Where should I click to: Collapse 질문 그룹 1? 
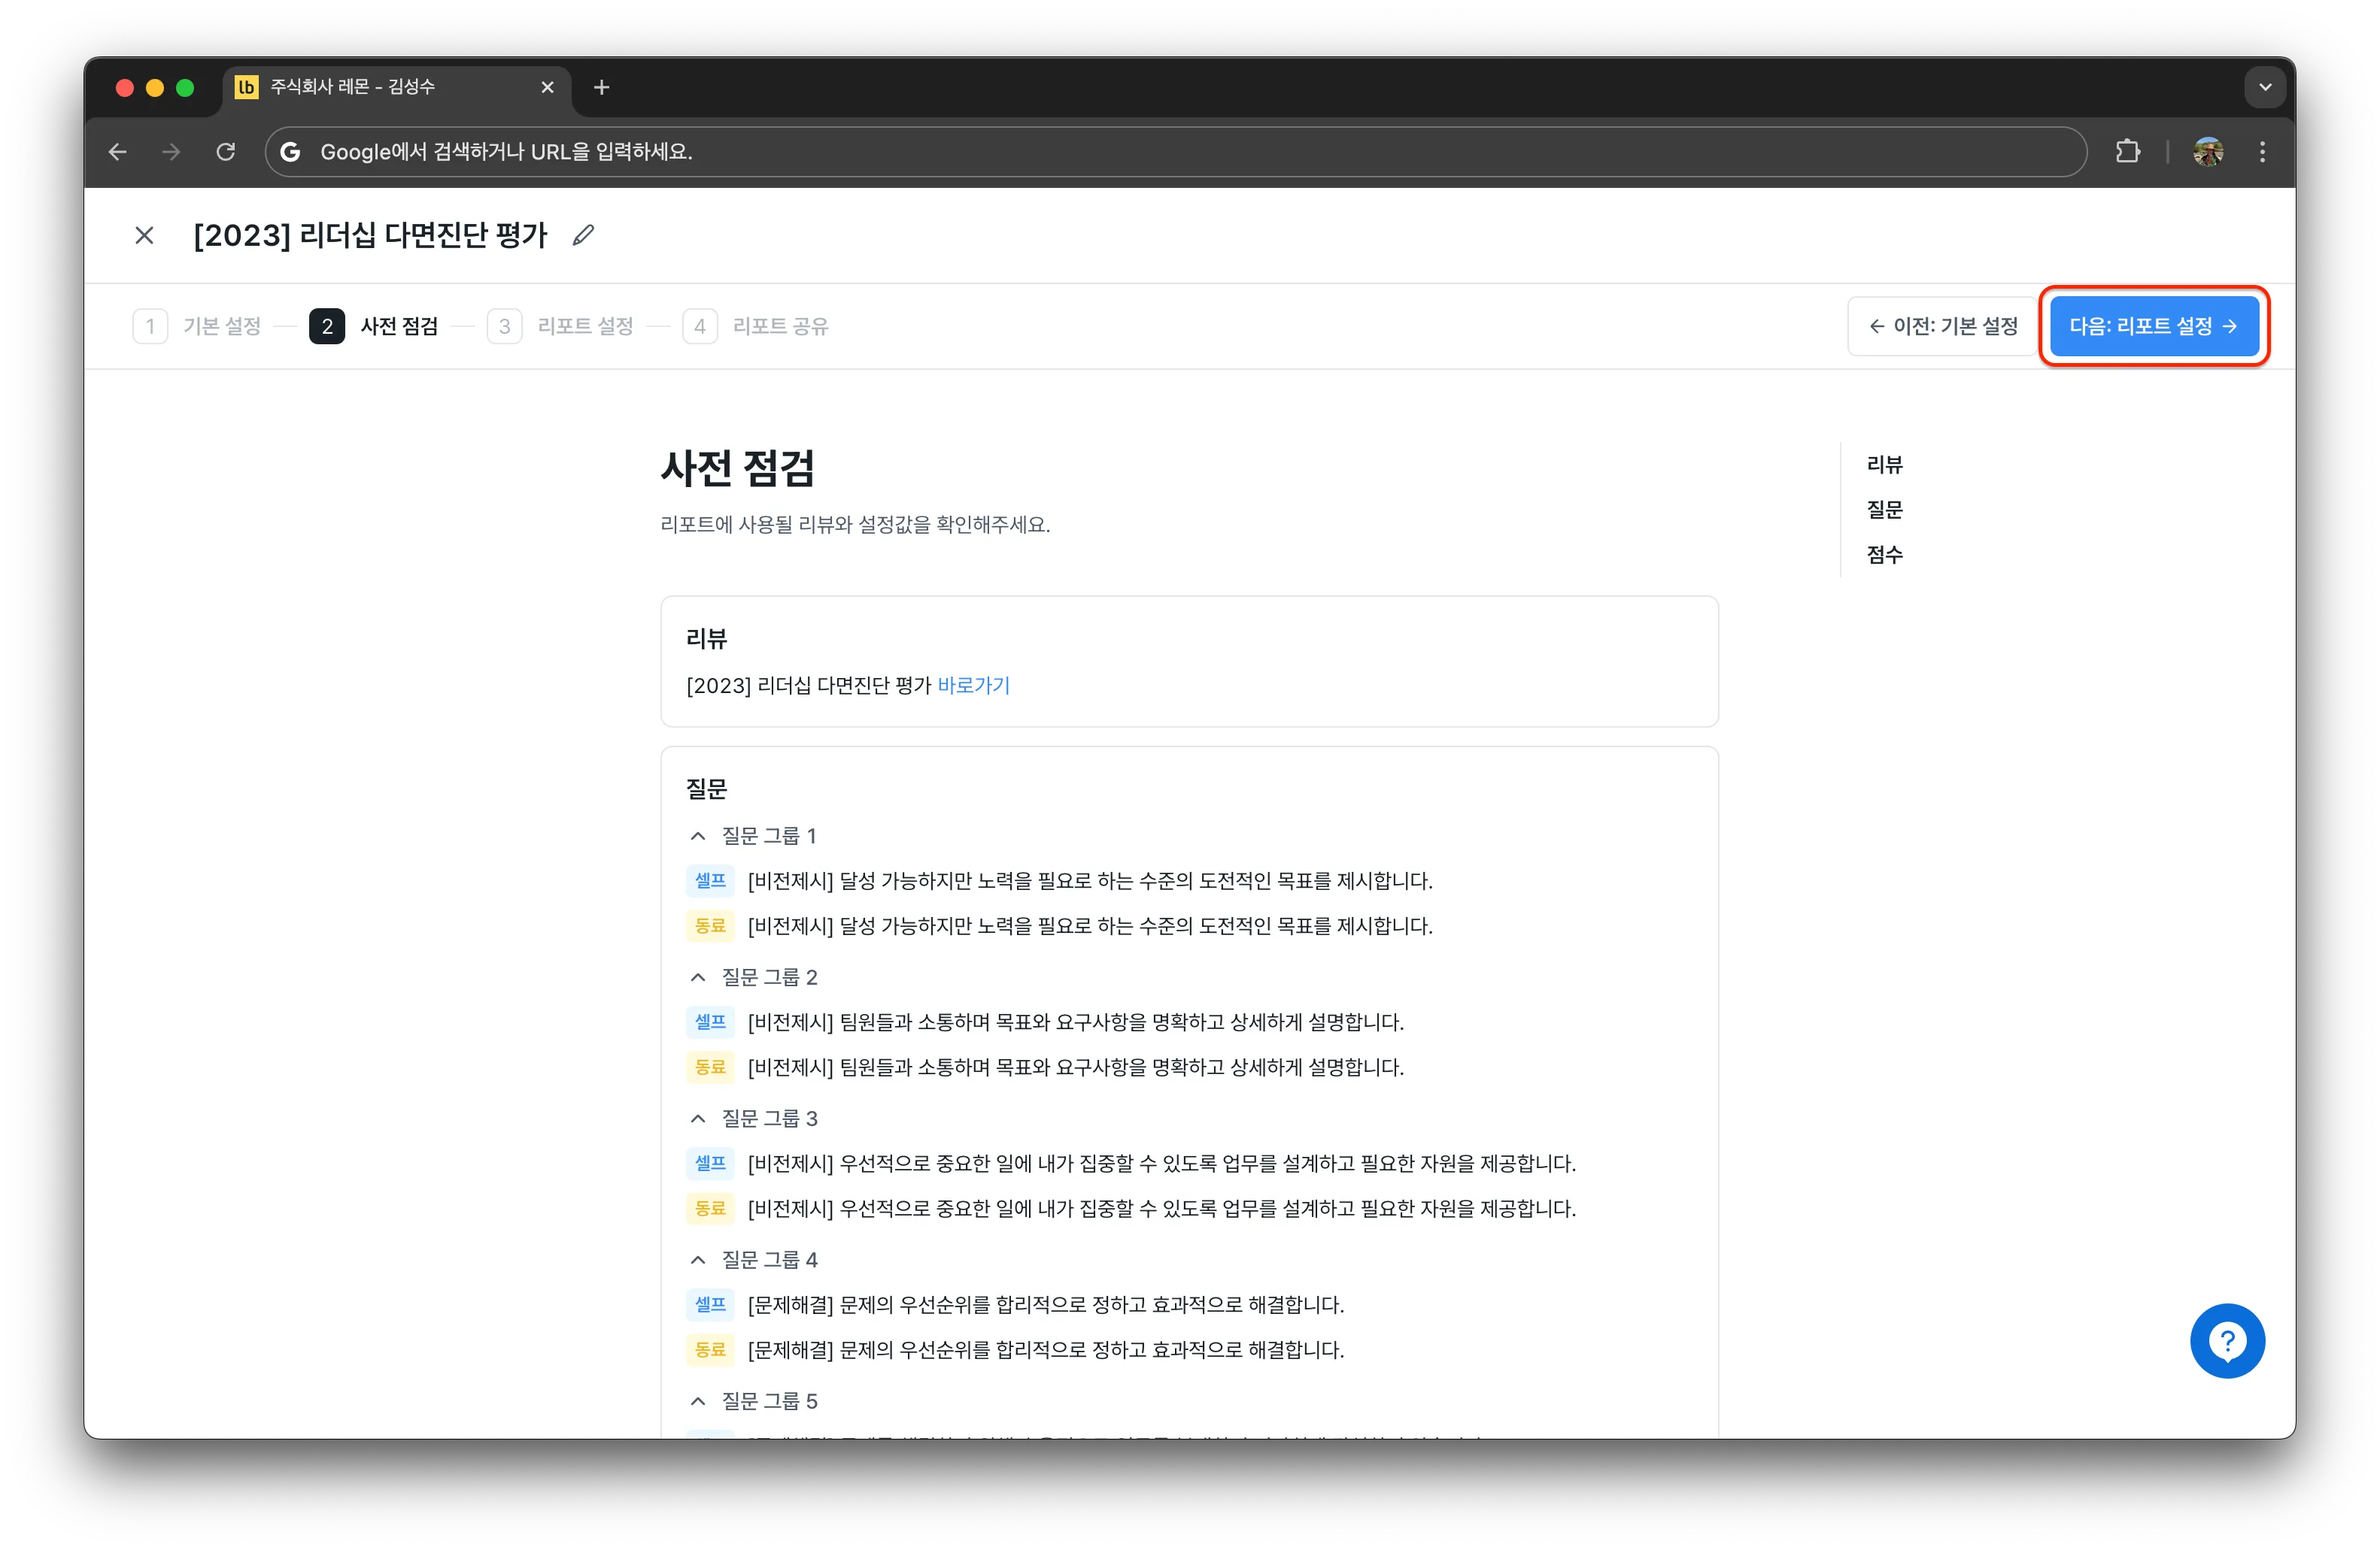(x=698, y=835)
